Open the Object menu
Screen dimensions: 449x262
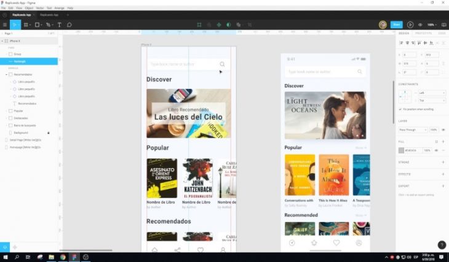pos(29,8)
